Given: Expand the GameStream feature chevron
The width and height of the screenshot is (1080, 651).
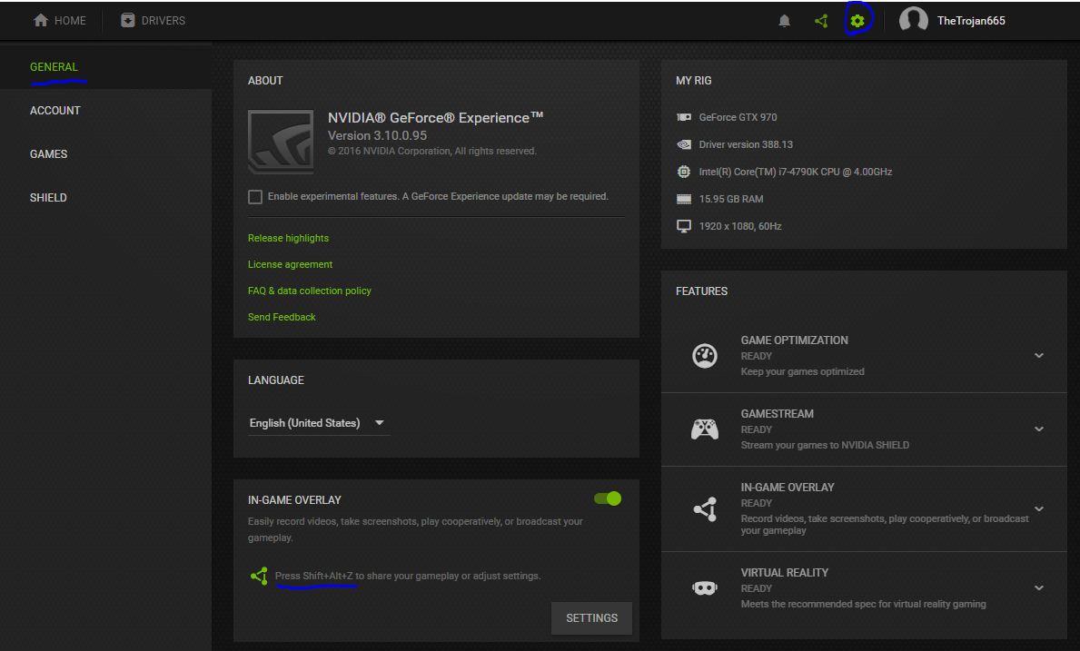Looking at the screenshot, I should [1039, 429].
